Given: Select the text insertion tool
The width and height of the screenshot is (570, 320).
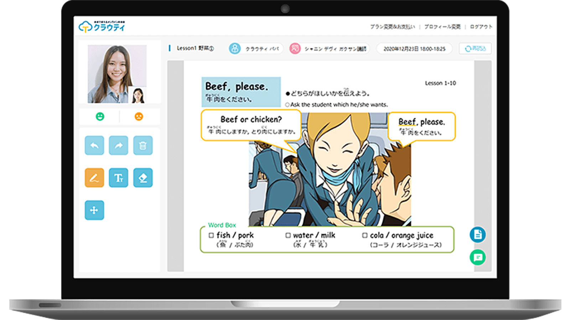Looking at the screenshot, I should coord(118,178).
